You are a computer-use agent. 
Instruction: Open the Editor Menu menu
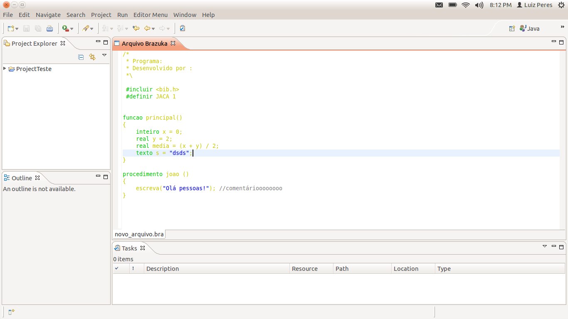tap(151, 15)
